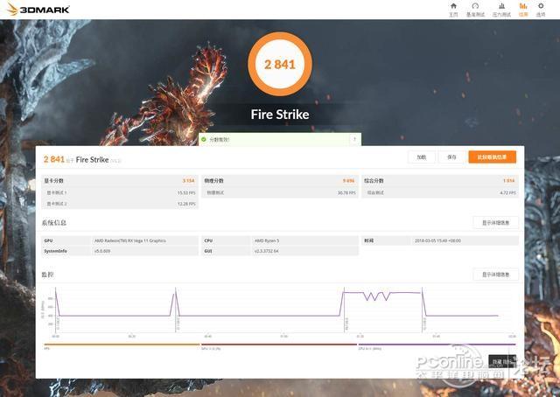Click the graphics test 2 value 12.28 FPS
Viewport: 560px width, 397px height.
(186, 204)
